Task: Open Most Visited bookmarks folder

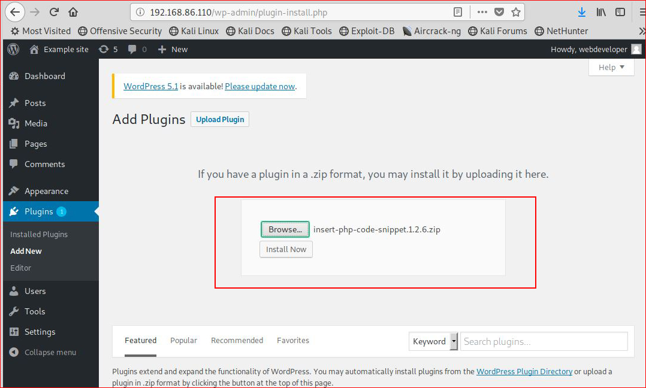Action: (40, 31)
